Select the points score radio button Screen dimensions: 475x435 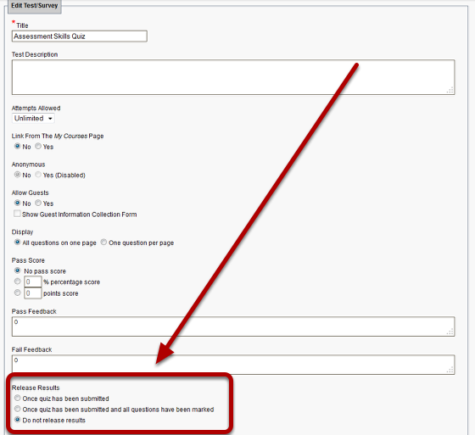click(x=18, y=293)
